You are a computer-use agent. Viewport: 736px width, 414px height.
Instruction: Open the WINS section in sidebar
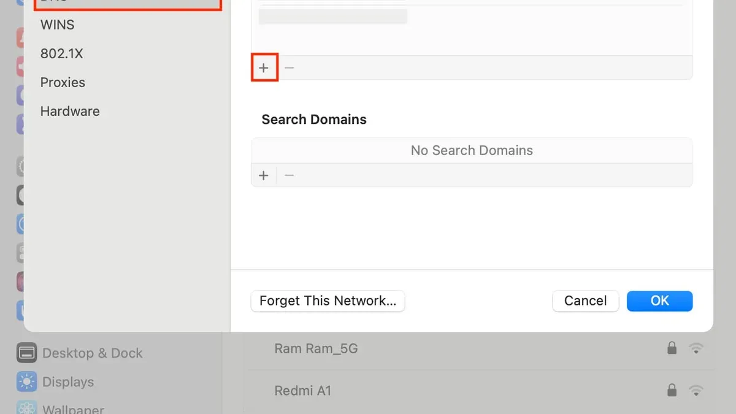[58, 25]
